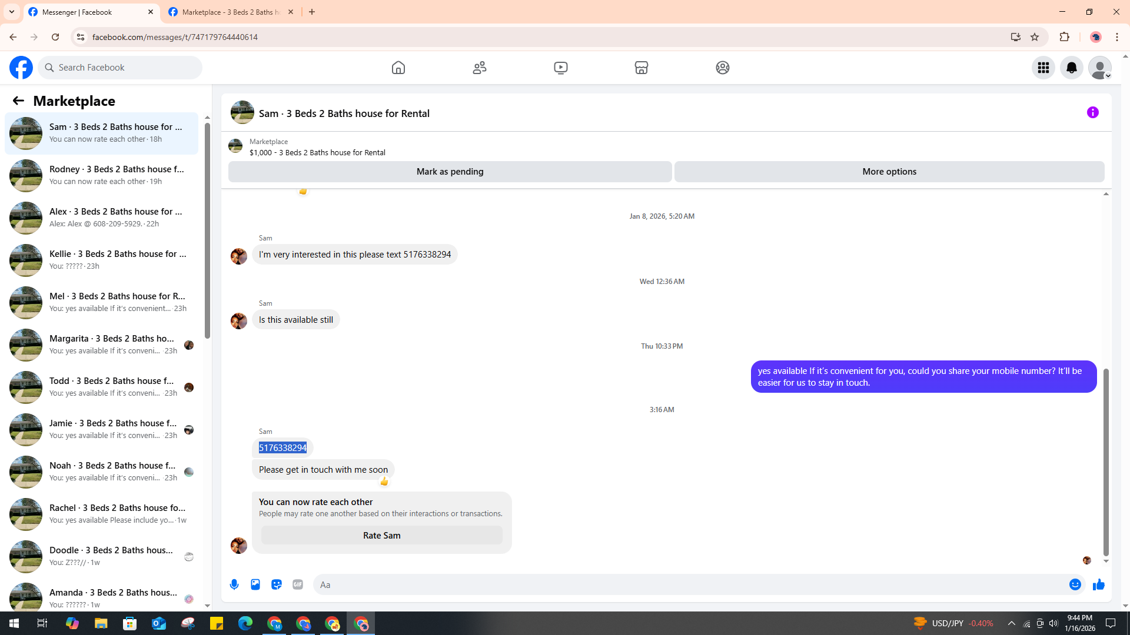Switch to the Marketplace browser tab
Screen dimensions: 1130x635
click(x=231, y=12)
